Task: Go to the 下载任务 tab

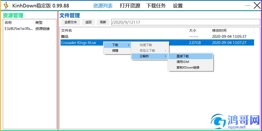Action: tap(156, 6)
